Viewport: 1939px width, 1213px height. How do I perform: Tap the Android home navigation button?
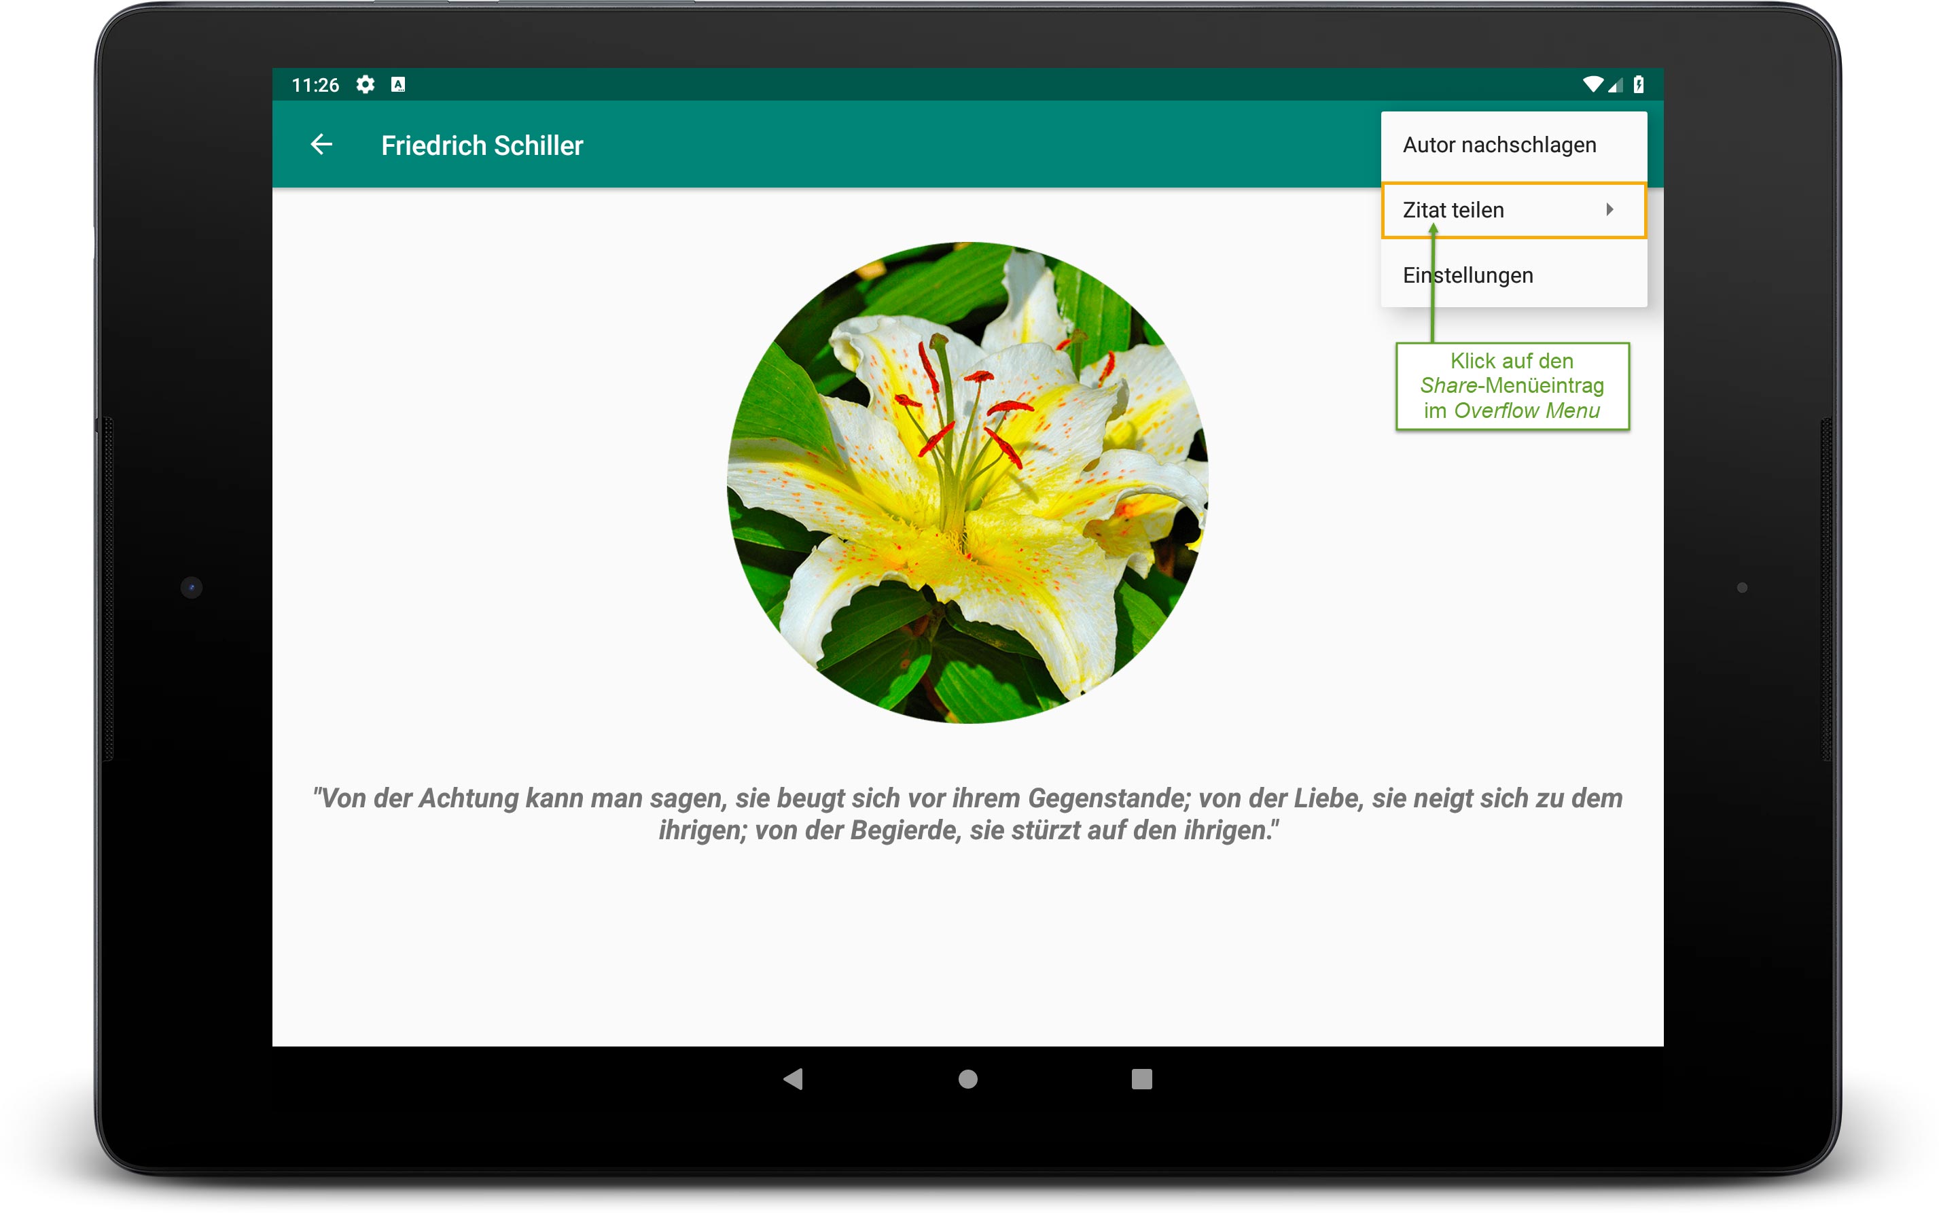[968, 1079]
